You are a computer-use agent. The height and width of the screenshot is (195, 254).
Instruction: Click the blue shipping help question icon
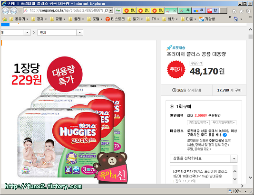pos(225,135)
